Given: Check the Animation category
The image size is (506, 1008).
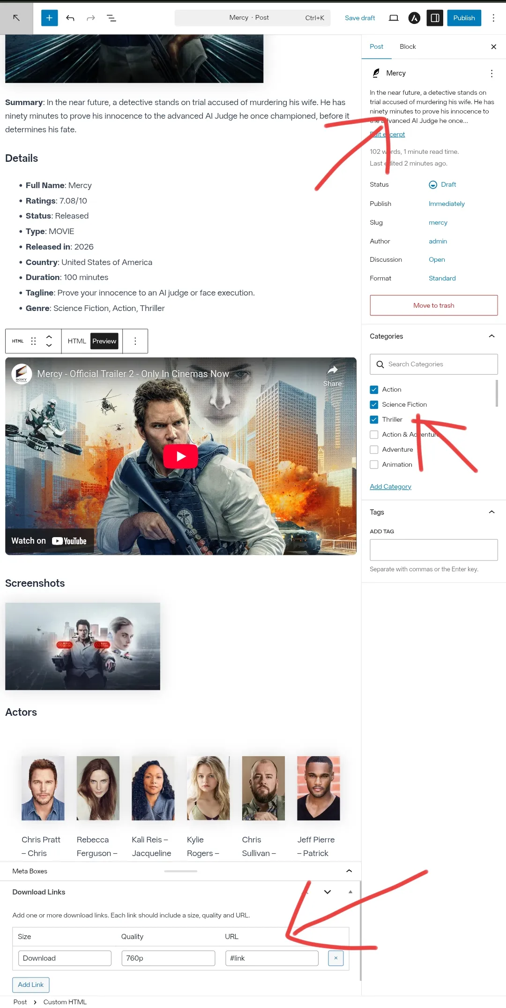Looking at the screenshot, I should (x=374, y=465).
